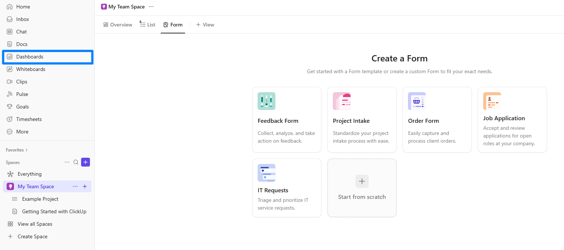Open Pulse in the sidebar

(x=22, y=94)
